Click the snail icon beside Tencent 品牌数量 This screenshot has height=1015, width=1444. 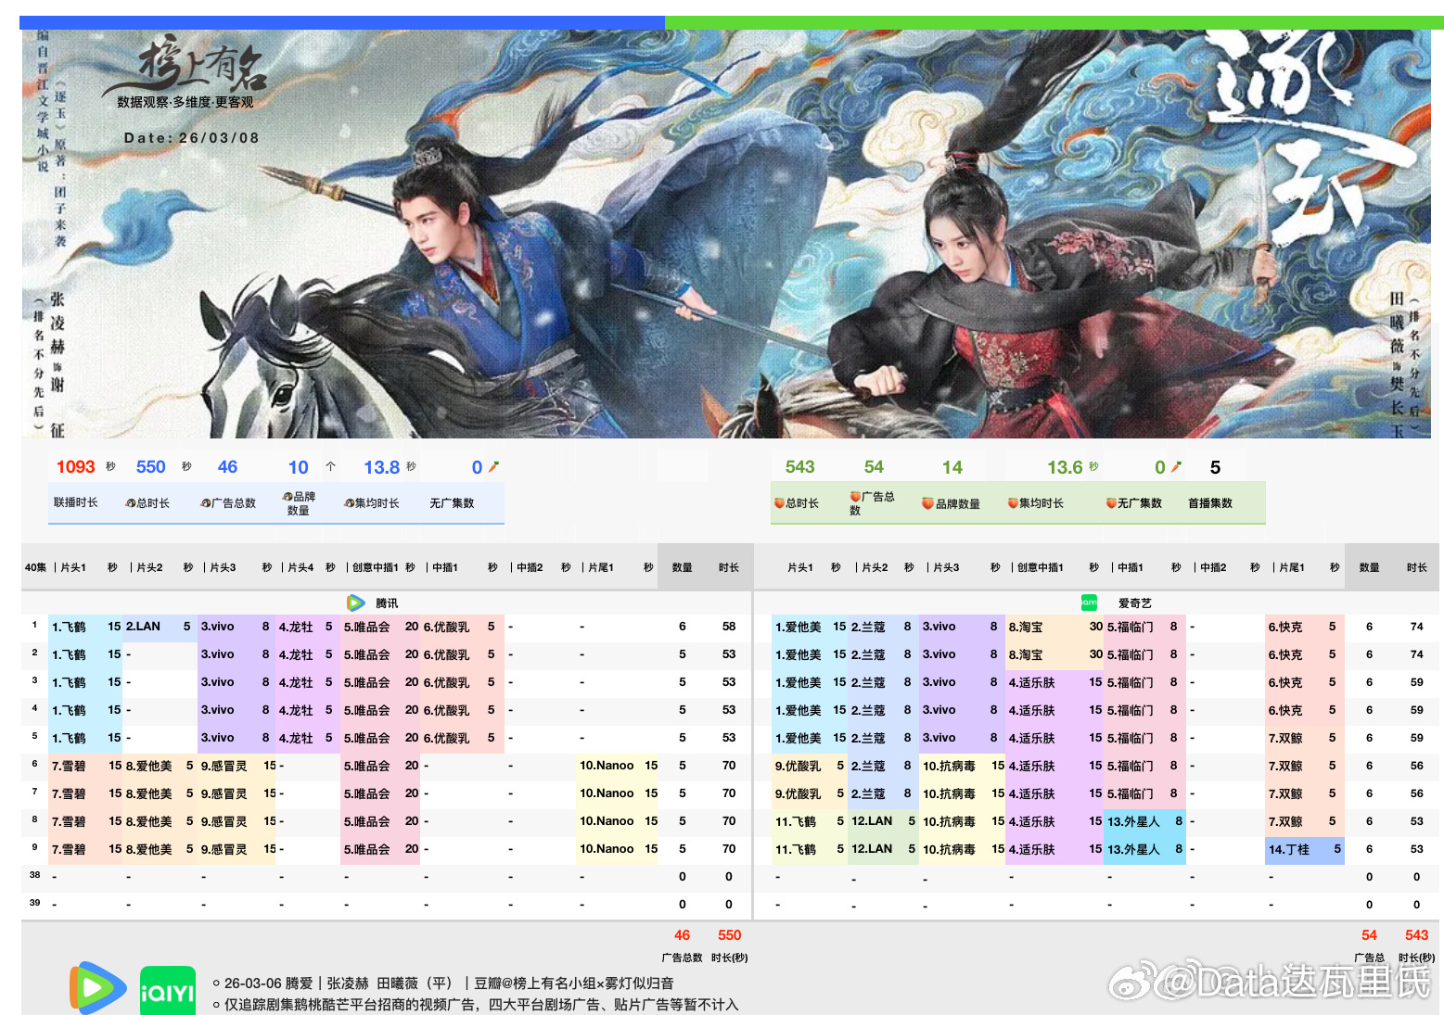coord(288,497)
